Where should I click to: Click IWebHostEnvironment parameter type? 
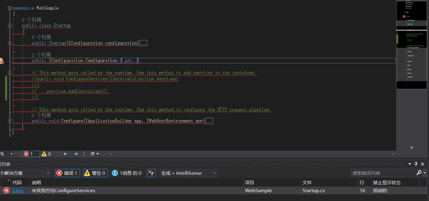170,121
